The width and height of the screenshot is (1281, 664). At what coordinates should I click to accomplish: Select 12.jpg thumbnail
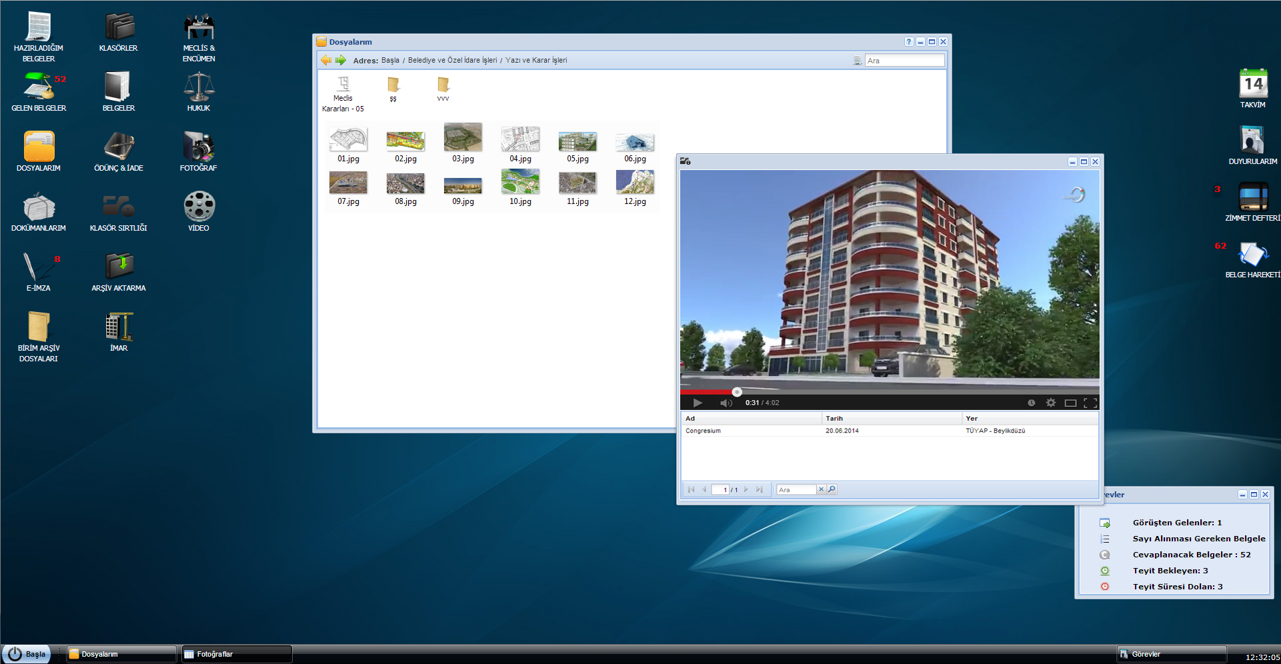pos(635,181)
